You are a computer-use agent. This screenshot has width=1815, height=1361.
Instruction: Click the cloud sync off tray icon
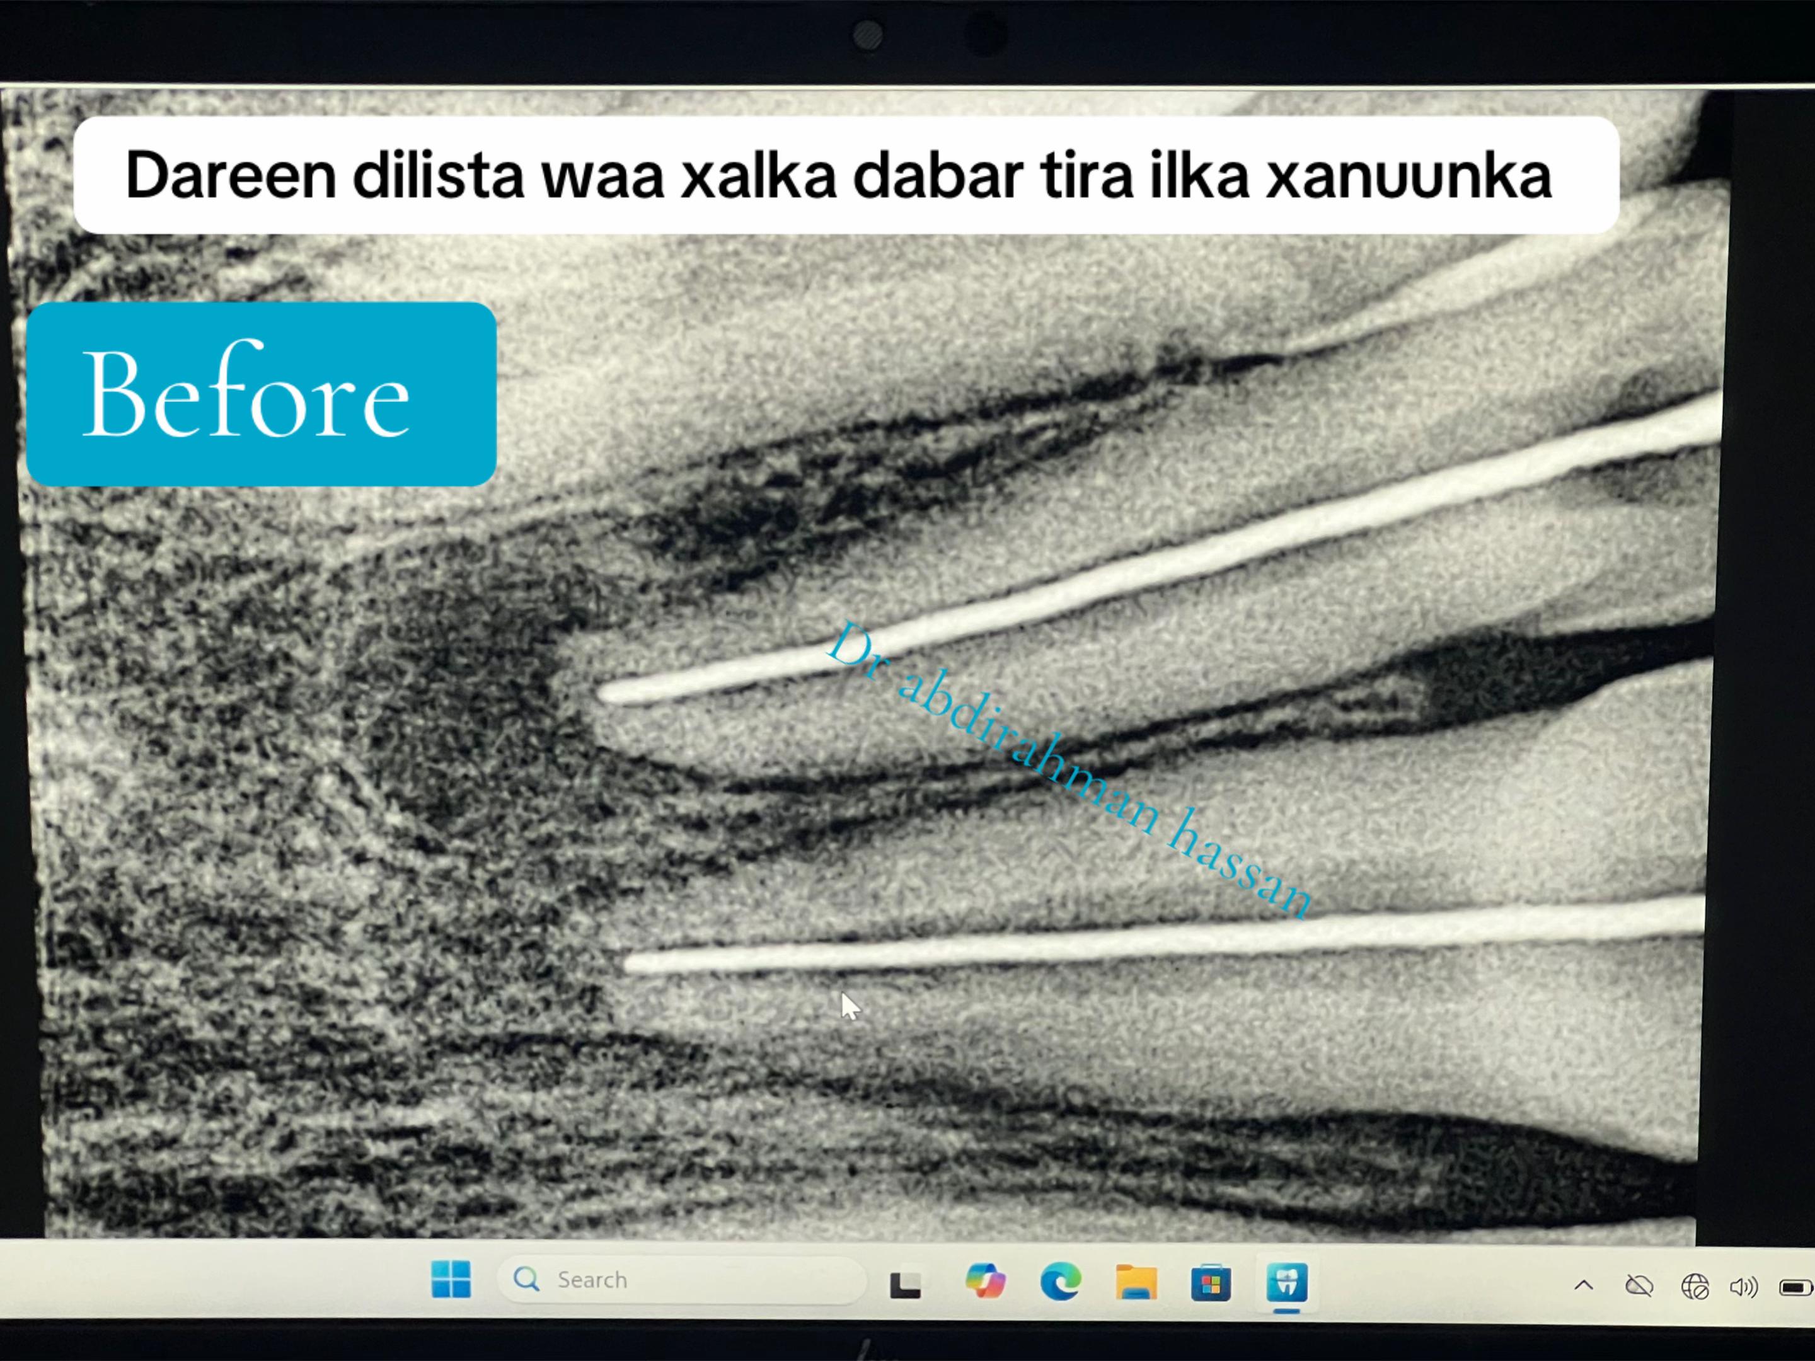coord(1639,1287)
